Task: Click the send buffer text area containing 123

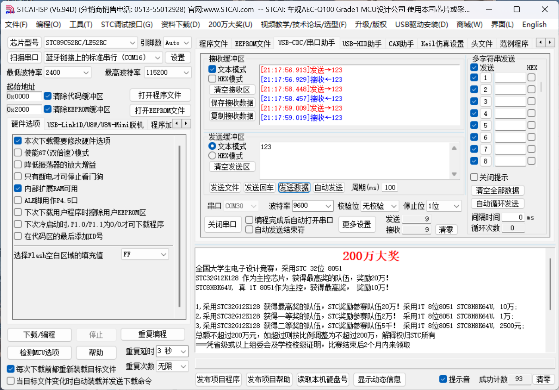Action: pos(355,161)
